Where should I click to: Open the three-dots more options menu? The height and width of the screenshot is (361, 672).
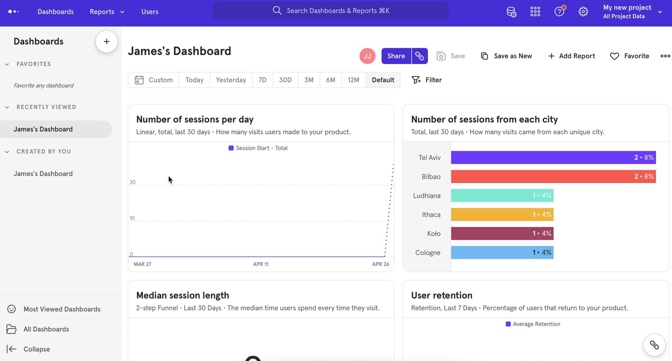(665, 56)
